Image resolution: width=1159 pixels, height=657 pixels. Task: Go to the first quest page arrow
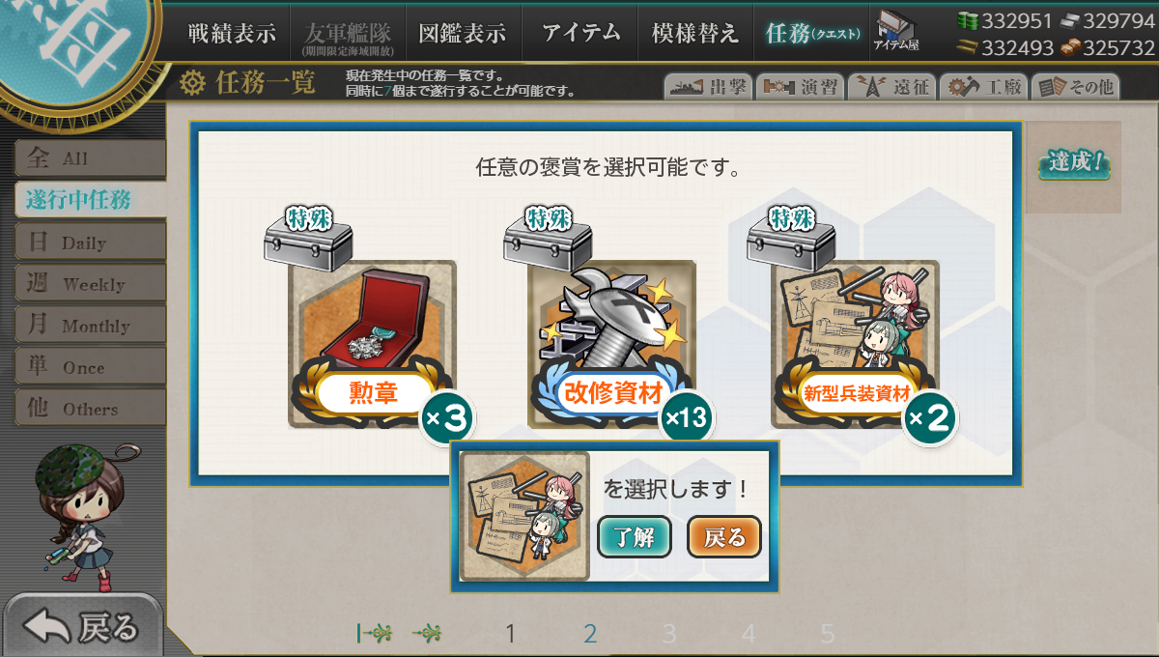[x=375, y=634]
